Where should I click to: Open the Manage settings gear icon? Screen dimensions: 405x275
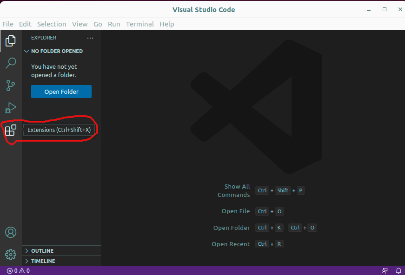tap(10, 255)
